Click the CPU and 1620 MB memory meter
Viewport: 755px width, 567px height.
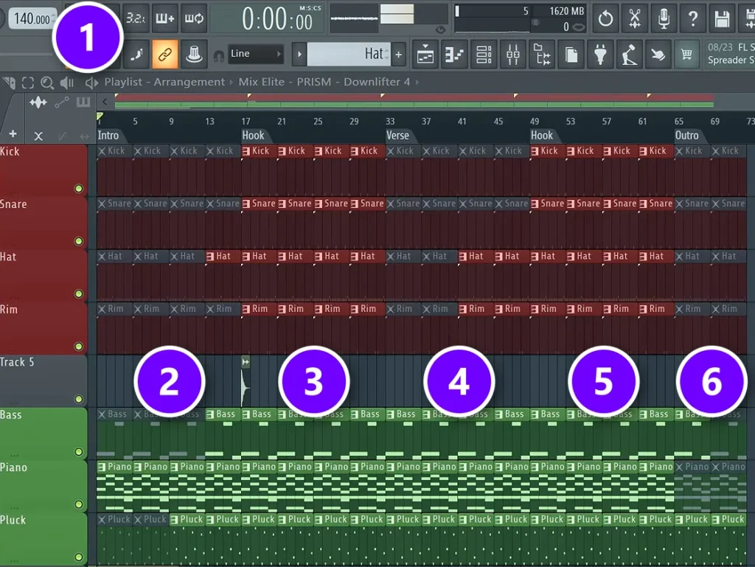pos(520,18)
